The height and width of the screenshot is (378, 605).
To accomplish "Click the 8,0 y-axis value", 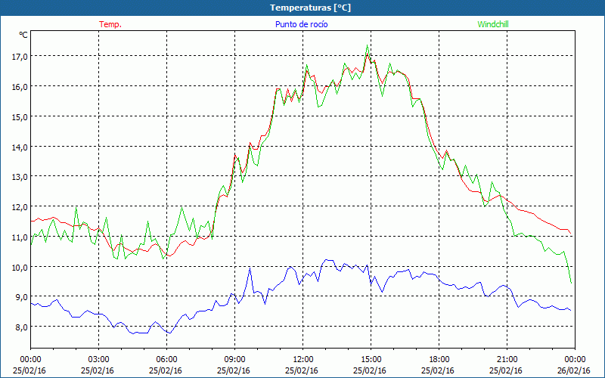I will (x=22, y=327).
